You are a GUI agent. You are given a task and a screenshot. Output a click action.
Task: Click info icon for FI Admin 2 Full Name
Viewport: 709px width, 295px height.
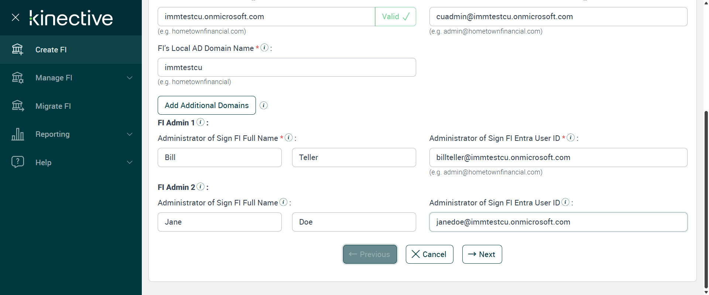283,202
